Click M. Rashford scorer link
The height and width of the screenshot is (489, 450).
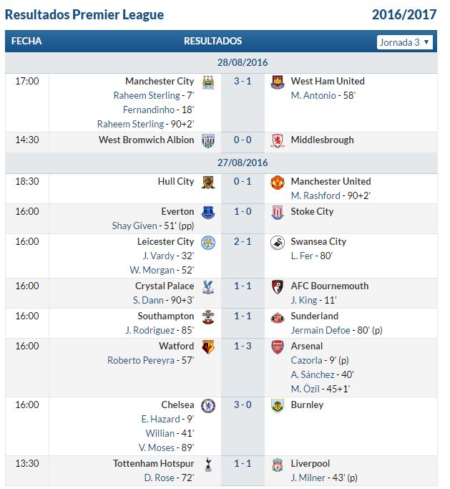[x=316, y=195]
